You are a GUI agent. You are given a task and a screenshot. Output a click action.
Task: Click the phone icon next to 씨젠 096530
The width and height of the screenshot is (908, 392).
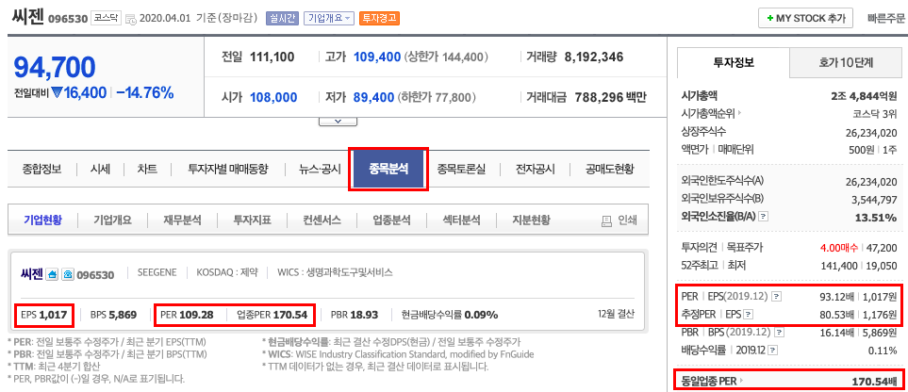point(68,274)
